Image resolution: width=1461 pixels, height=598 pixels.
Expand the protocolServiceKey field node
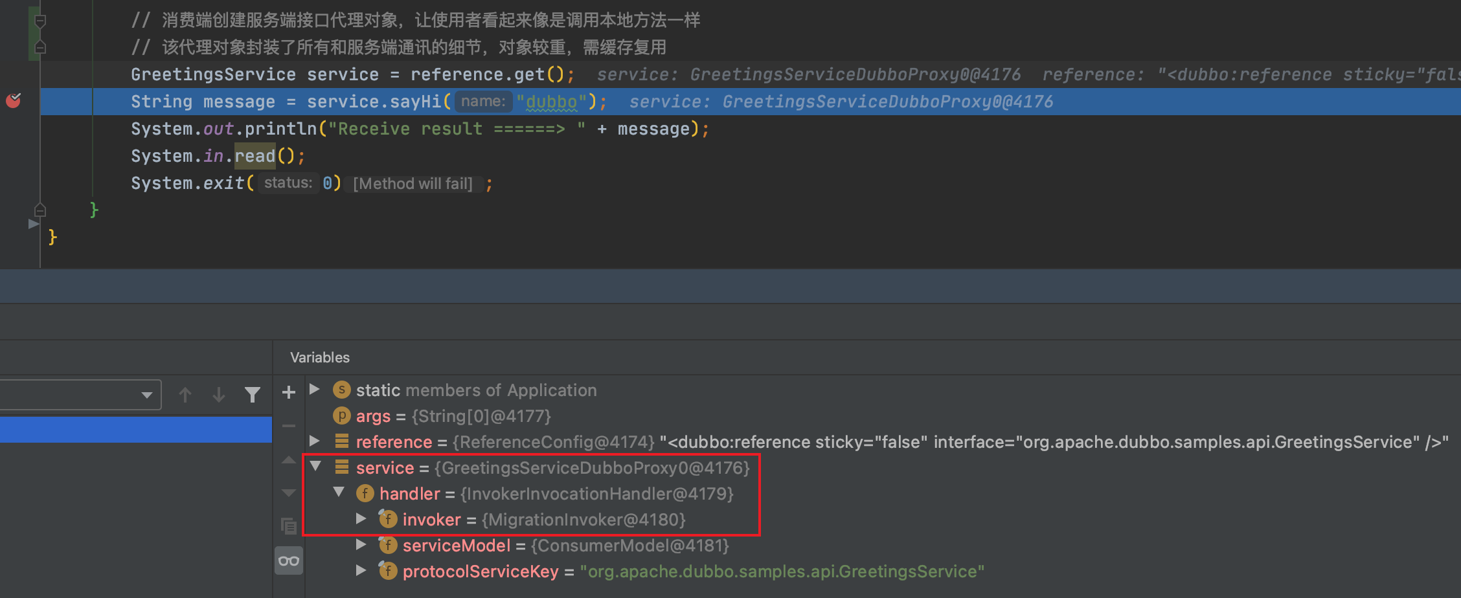(x=361, y=570)
